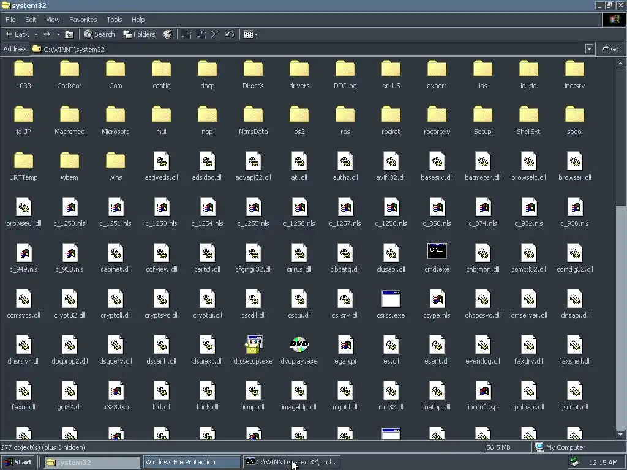This screenshot has height=470, width=627.
Task: Click the Back button
Action: point(17,34)
